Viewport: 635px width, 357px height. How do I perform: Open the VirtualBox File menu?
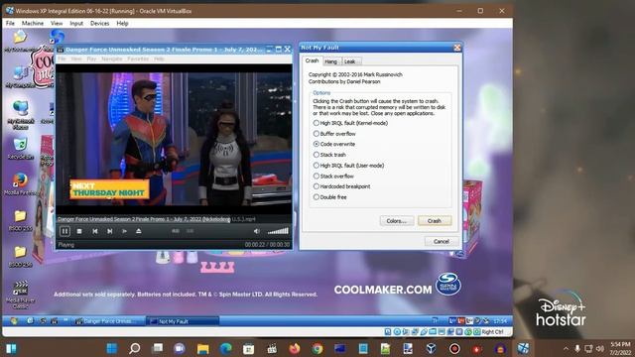pos(10,24)
